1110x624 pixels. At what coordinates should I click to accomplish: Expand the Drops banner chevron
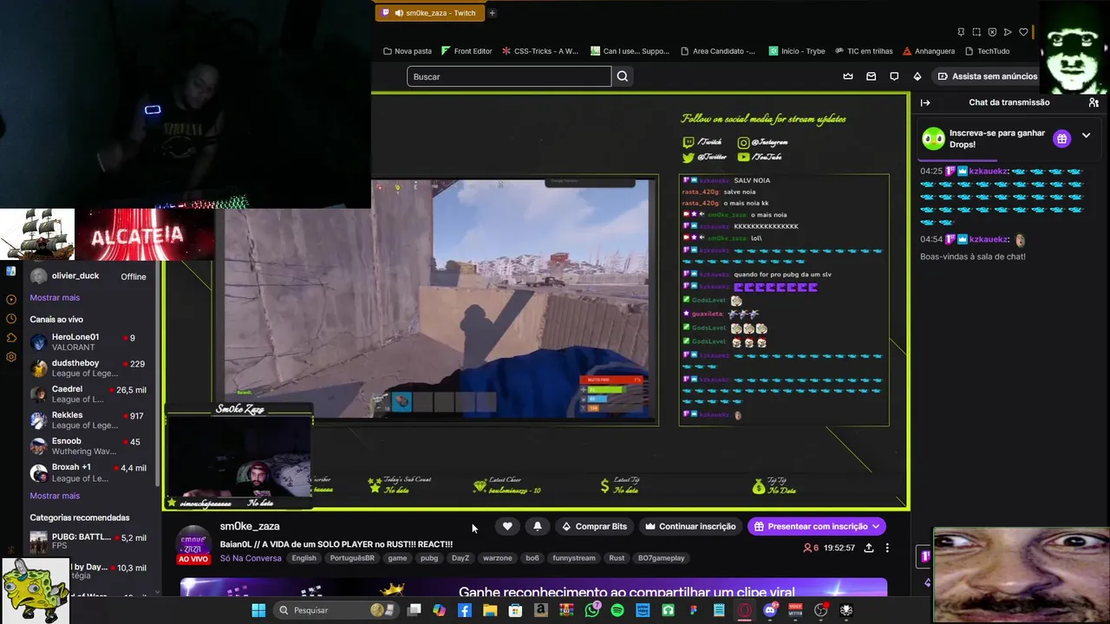[x=1086, y=136]
